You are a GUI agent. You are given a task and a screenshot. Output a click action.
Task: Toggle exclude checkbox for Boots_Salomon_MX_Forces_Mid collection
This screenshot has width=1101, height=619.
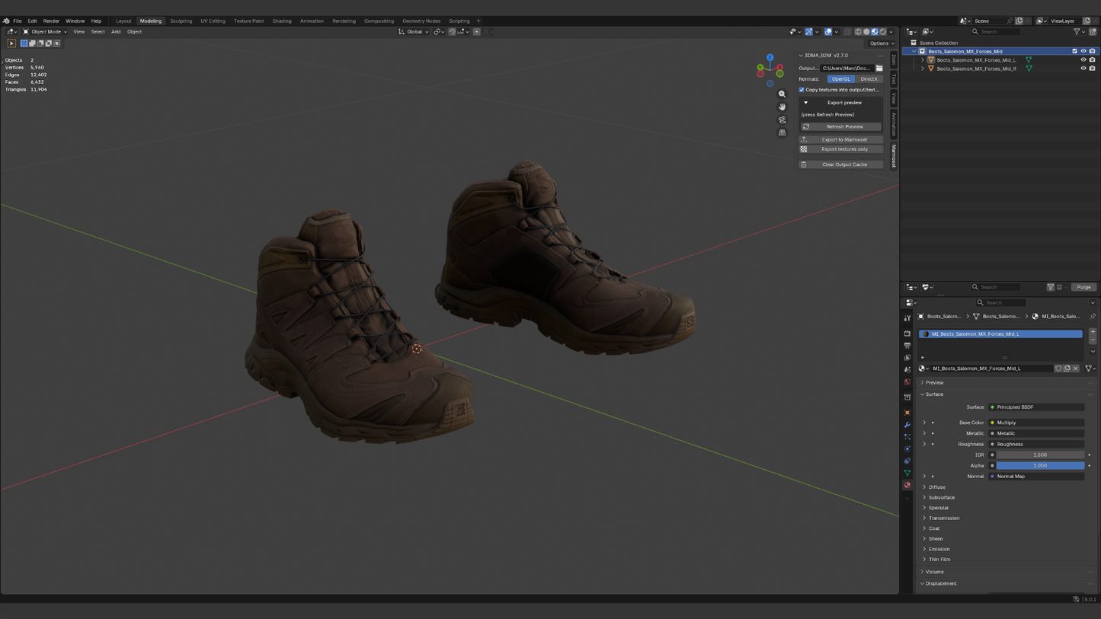click(x=1075, y=51)
